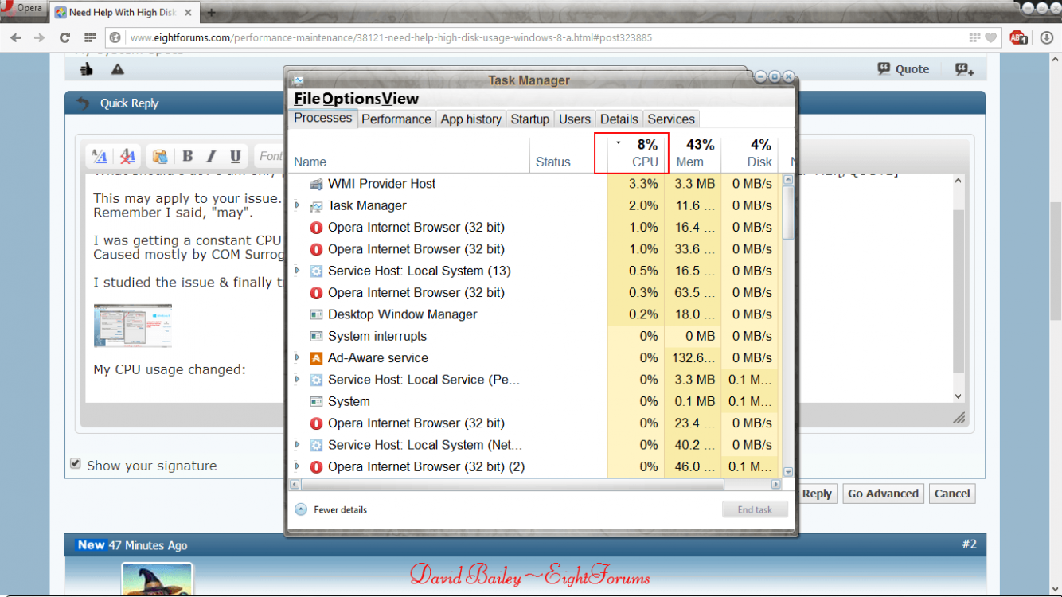Image resolution: width=1062 pixels, height=597 pixels.
Task: Open the attached screenshot thumbnail in reply
Action: coord(132,326)
